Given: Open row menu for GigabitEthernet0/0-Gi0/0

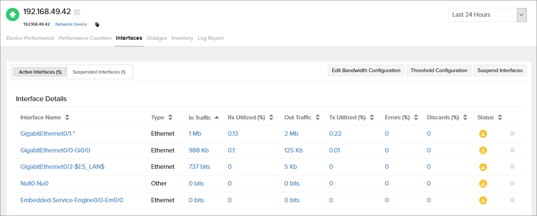Looking at the screenshot, I should pyautogui.click(x=512, y=150).
